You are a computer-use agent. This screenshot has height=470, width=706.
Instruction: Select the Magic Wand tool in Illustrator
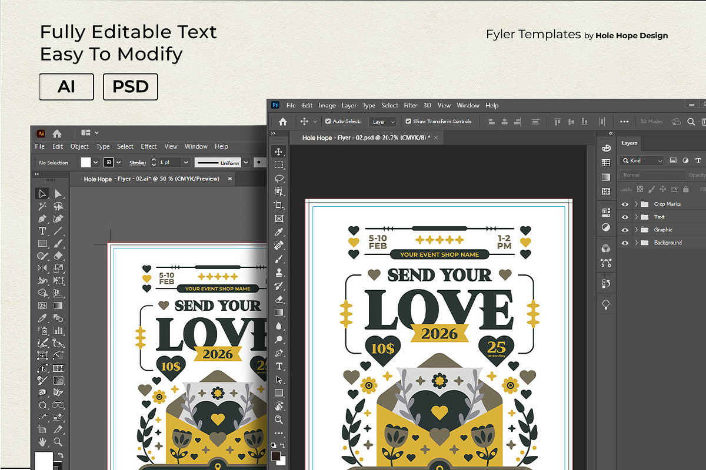coord(42,206)
